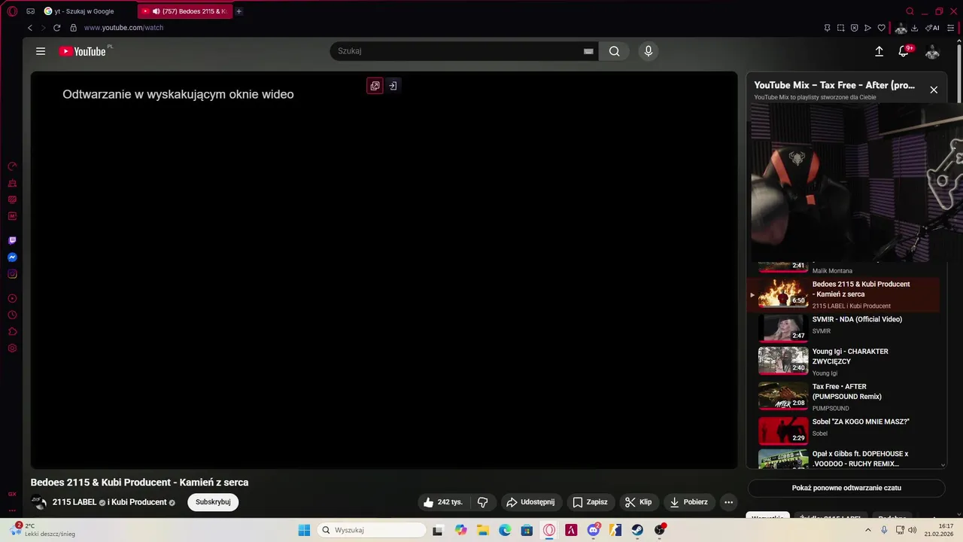
Task: Open sidebar history clock icon
Action: tap(12, 315)
